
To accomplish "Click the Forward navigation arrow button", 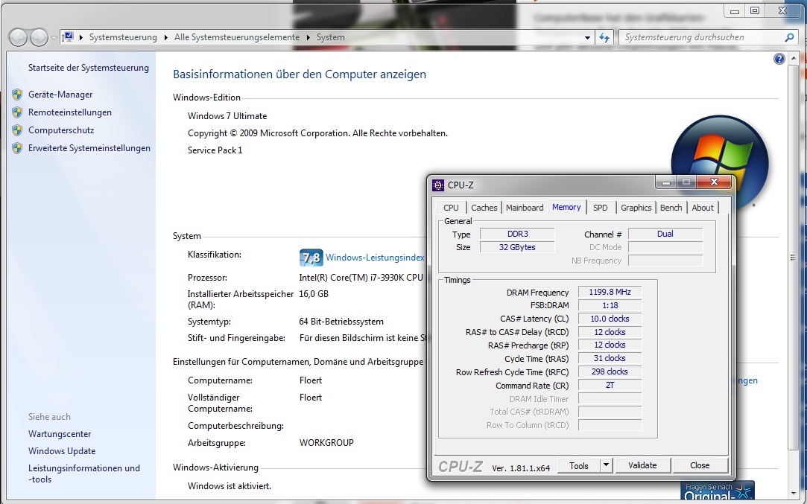I will [39, 37].
